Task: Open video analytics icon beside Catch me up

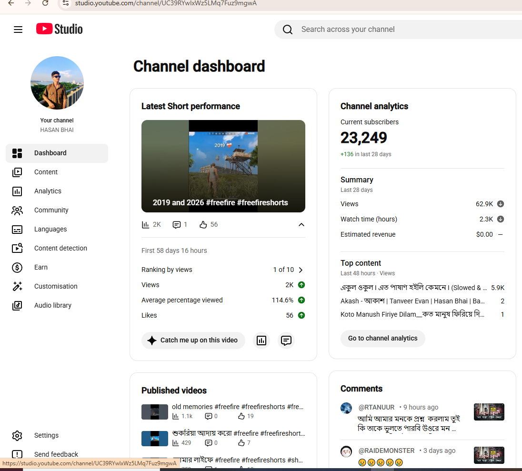Action: pyautogui.click(x=261, y=340)
